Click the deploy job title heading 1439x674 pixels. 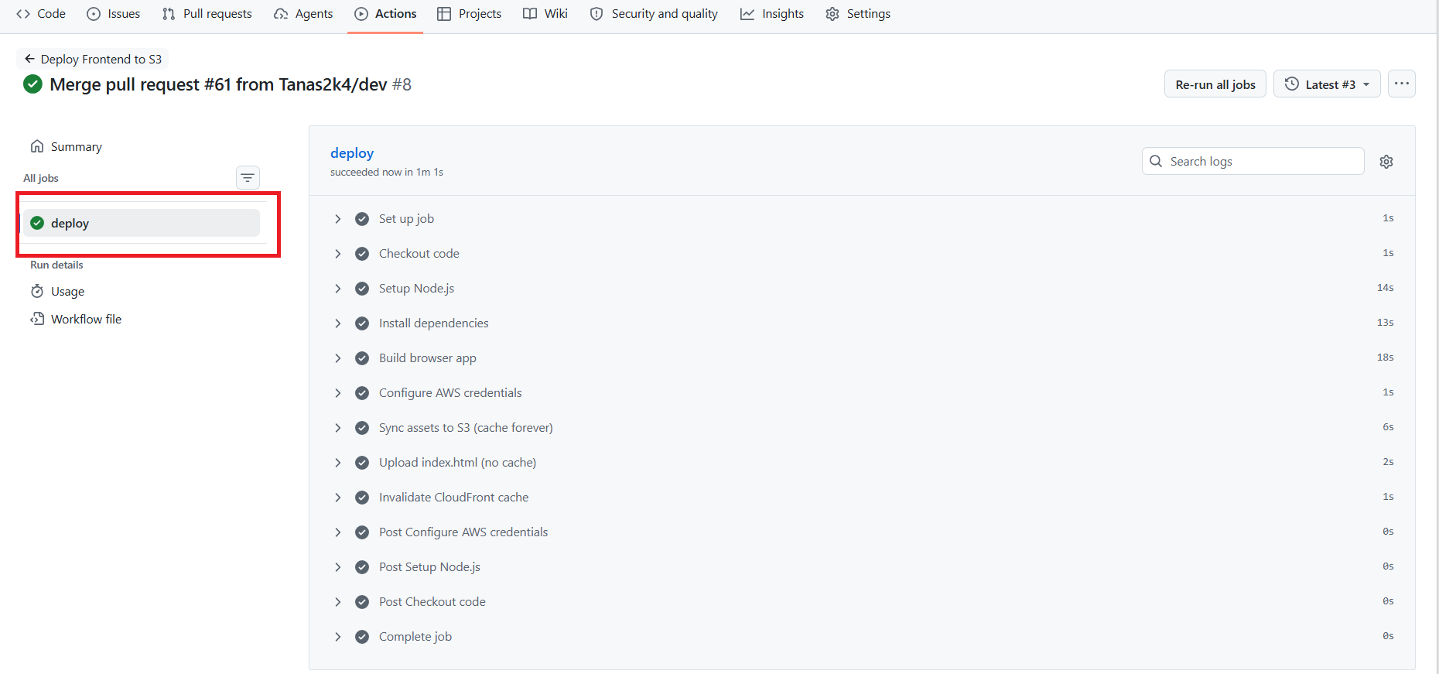point(352,152)
